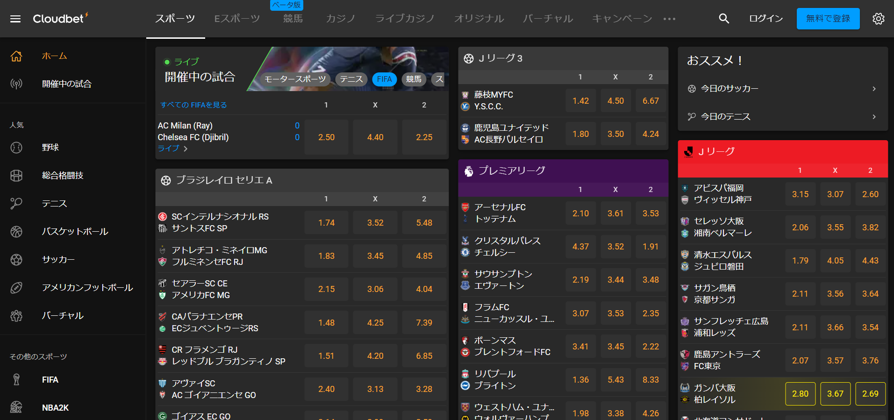Expand the 今日のテニス chevron arrow
The image size is (894, 420).
click(x=874, y=117)
